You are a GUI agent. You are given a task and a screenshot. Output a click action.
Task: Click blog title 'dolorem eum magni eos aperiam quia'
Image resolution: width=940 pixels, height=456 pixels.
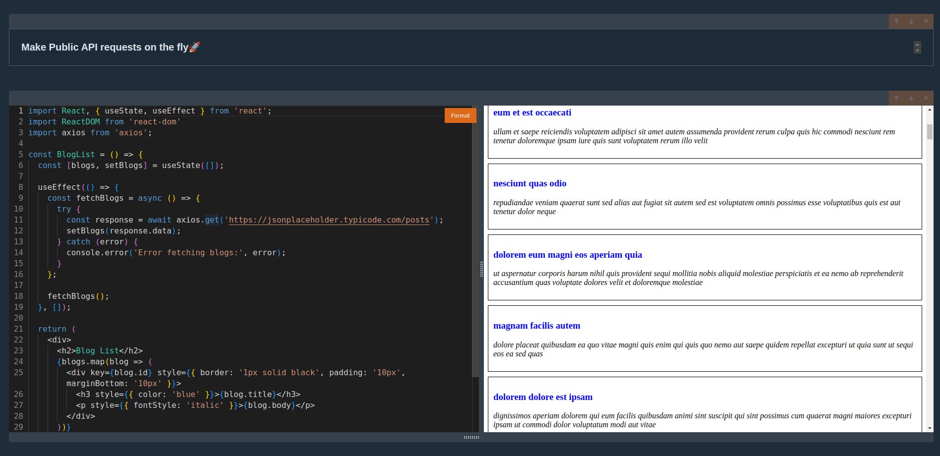(x=568, y=255)
